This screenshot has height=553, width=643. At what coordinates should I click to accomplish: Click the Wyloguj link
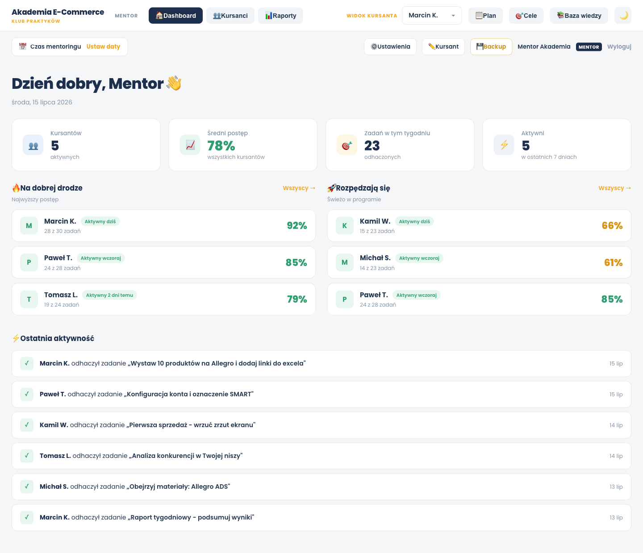click(619, 46)
